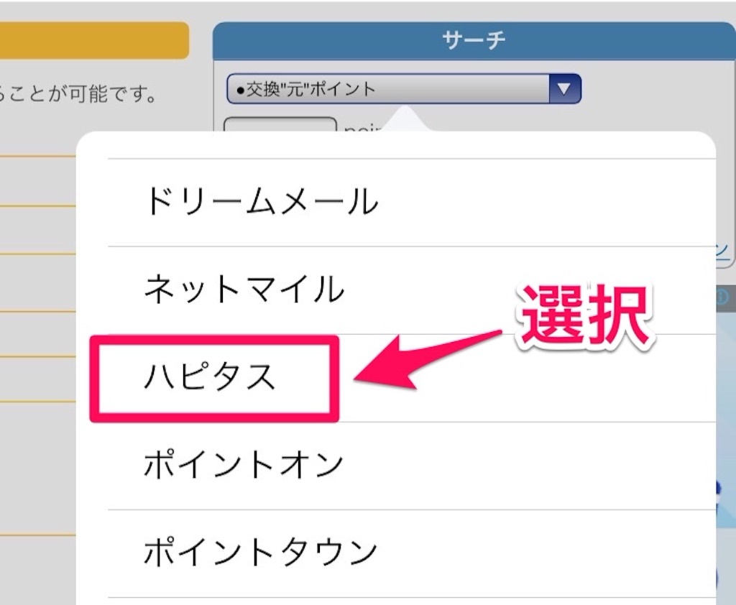This screenshot has height=605, width=736.
Task: Pick ポイントオン option
Action: [x=412, y=466]
